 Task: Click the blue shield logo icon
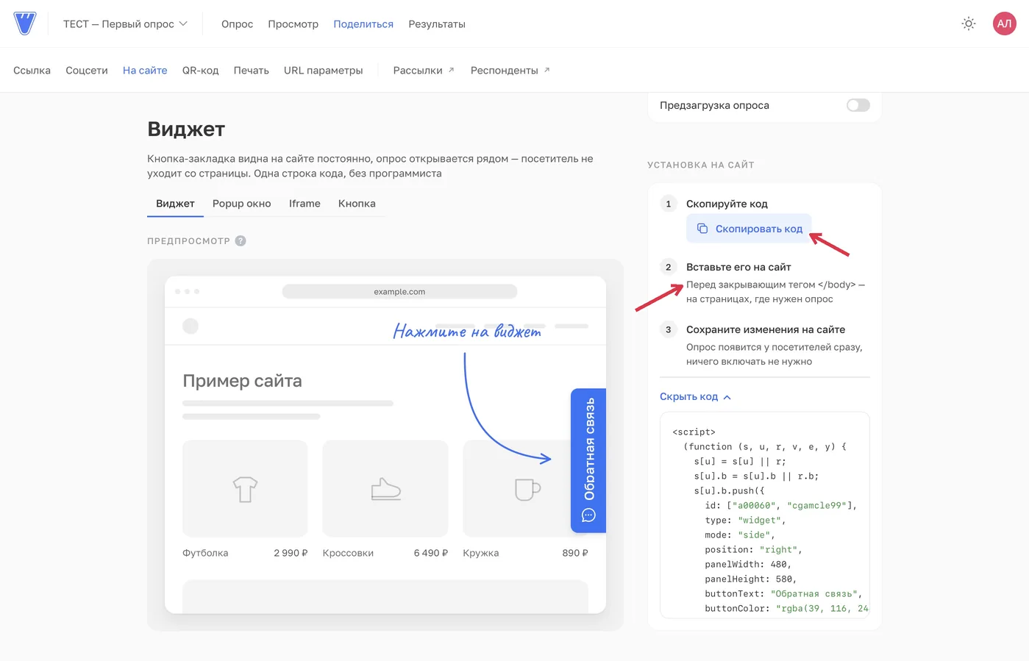[25, 24]
